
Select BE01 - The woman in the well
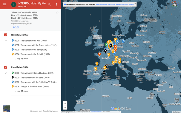coord(30,41)
